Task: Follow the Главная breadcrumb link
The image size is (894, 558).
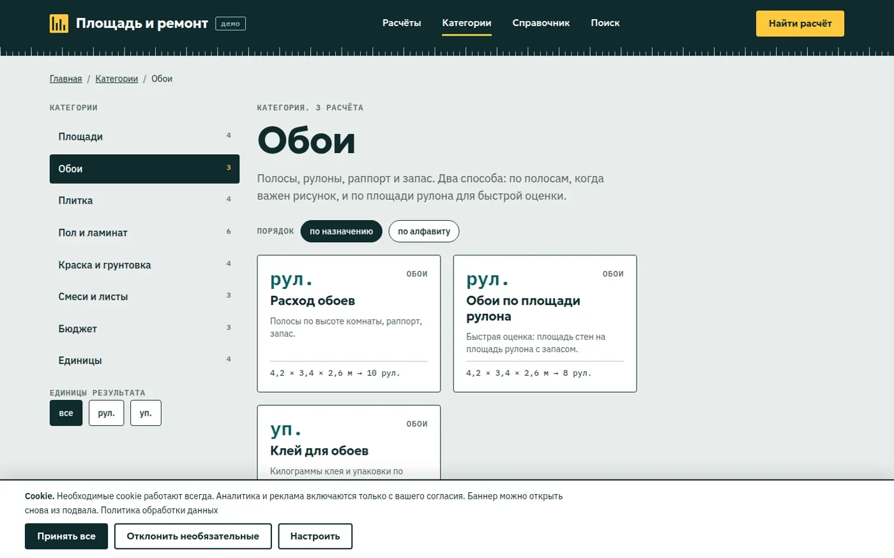Action: [66, 79]
